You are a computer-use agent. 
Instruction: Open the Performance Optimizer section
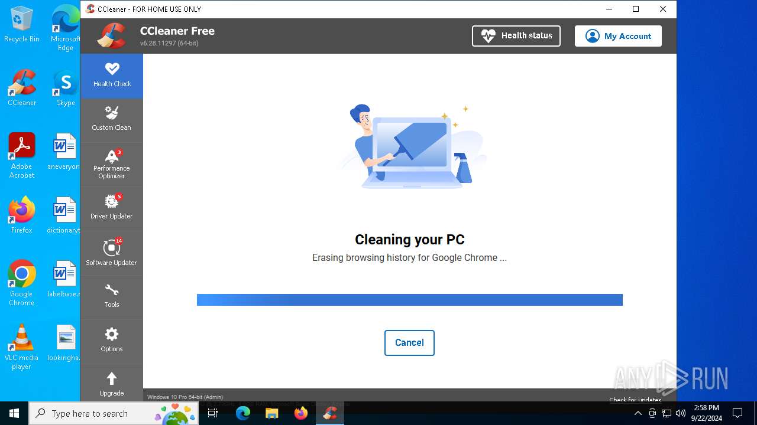(112, 165)
